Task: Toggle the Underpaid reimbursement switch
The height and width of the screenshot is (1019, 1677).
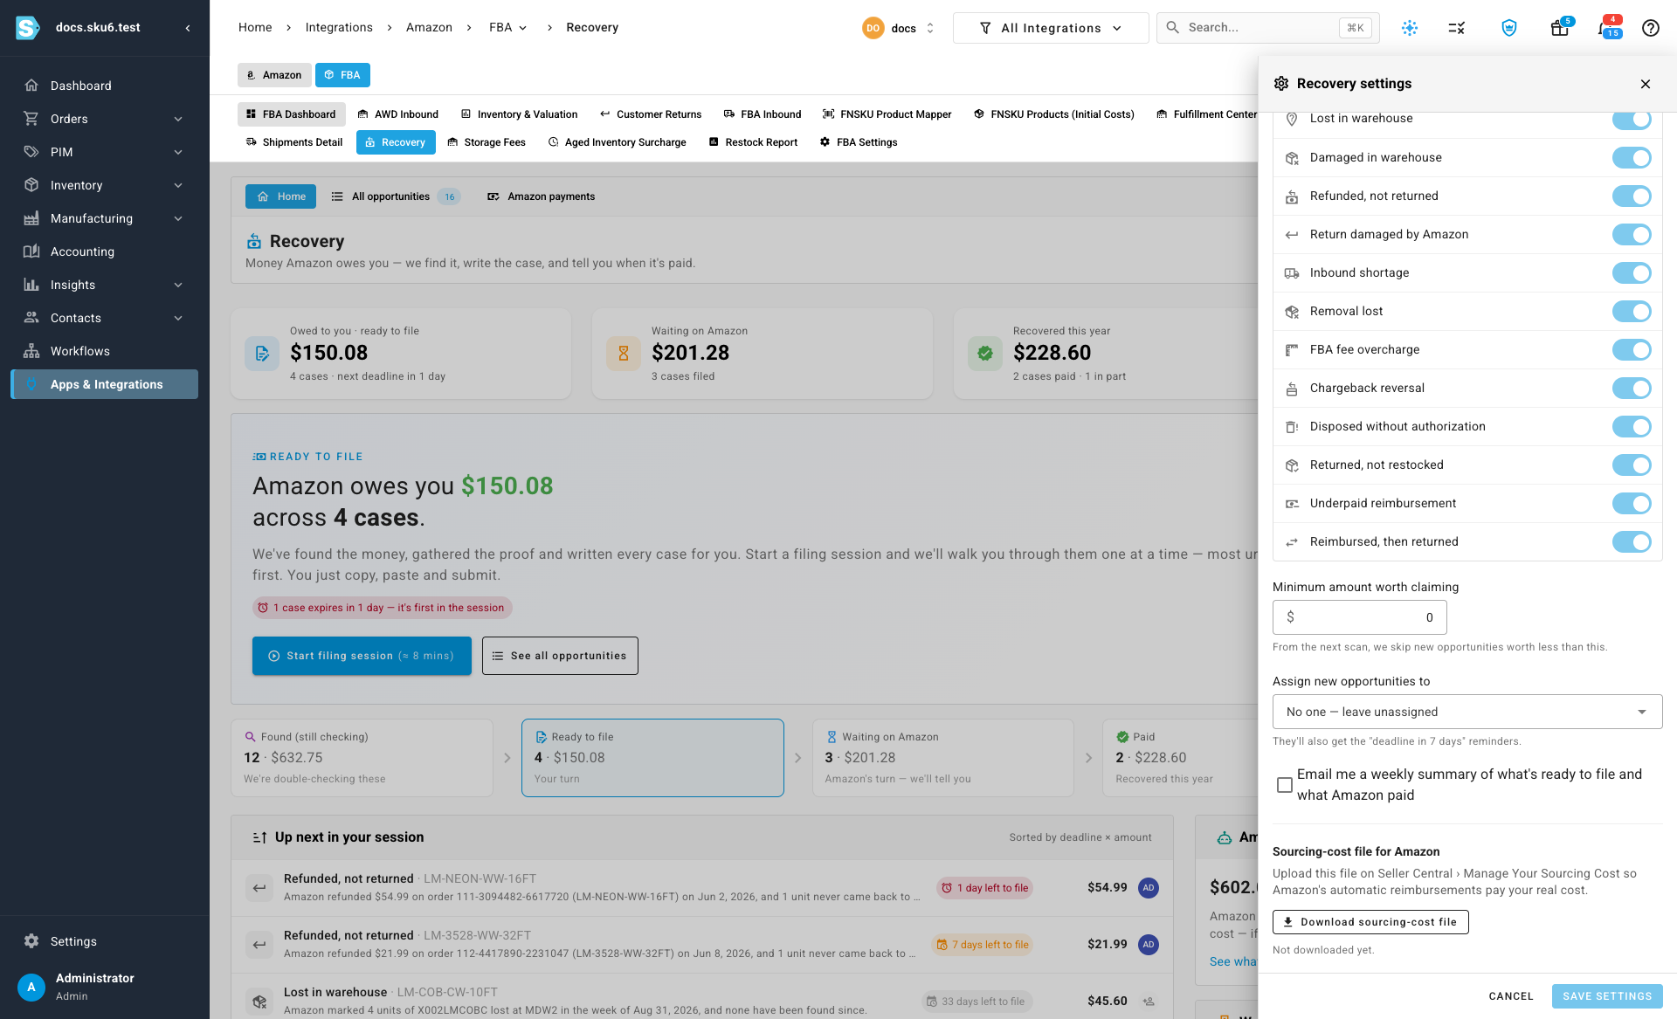Action: point(1632,504)
